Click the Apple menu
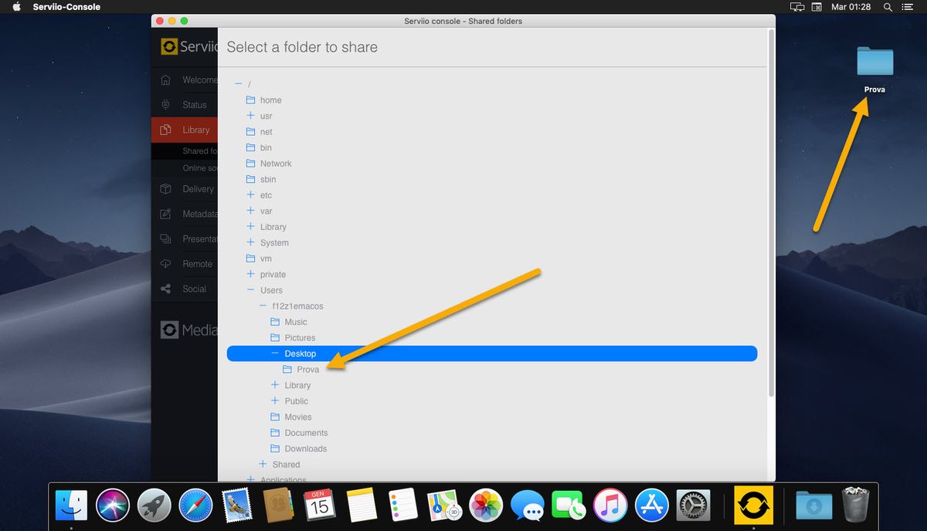This screenshot has height=531, width=927. 16,7
